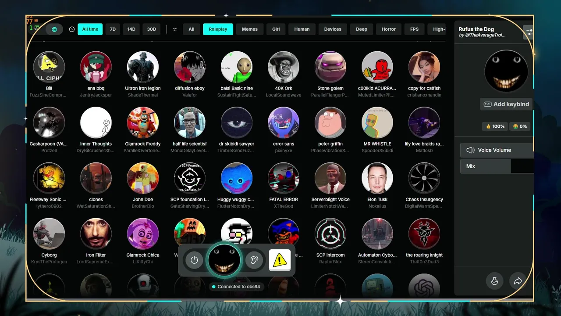Select the FPS category chip
Image resolution: width=561 pixels, height=316 pixels.
414,29
